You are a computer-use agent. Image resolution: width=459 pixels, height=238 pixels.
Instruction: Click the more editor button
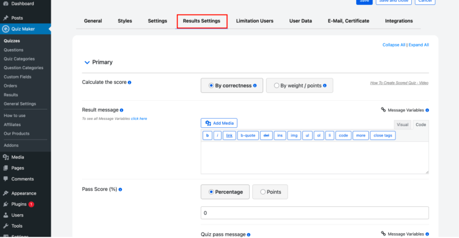(x=360, y=135)
